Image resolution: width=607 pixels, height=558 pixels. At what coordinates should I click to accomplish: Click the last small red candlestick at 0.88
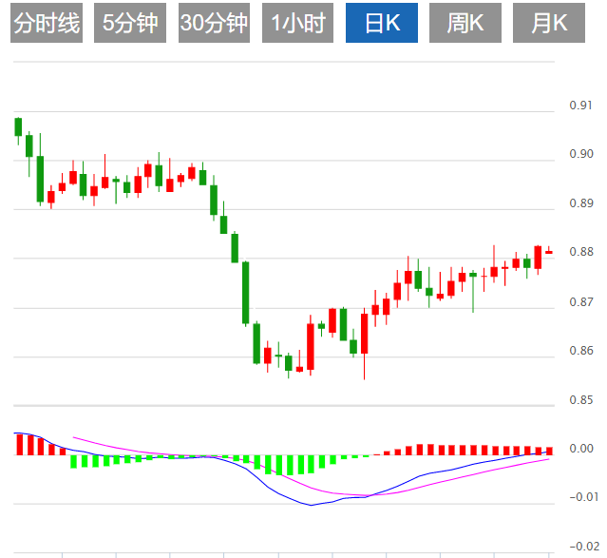click(549, 252)
